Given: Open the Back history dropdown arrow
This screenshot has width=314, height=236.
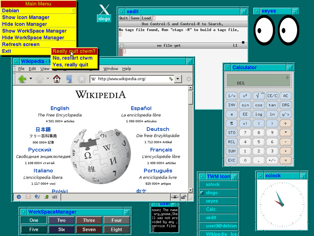Looking at the screenshot, I should coord(31,78).
